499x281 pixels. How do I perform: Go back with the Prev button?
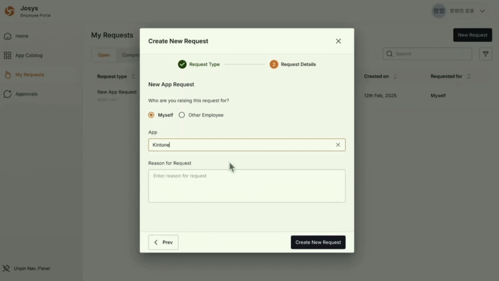(x=163, y=242)
